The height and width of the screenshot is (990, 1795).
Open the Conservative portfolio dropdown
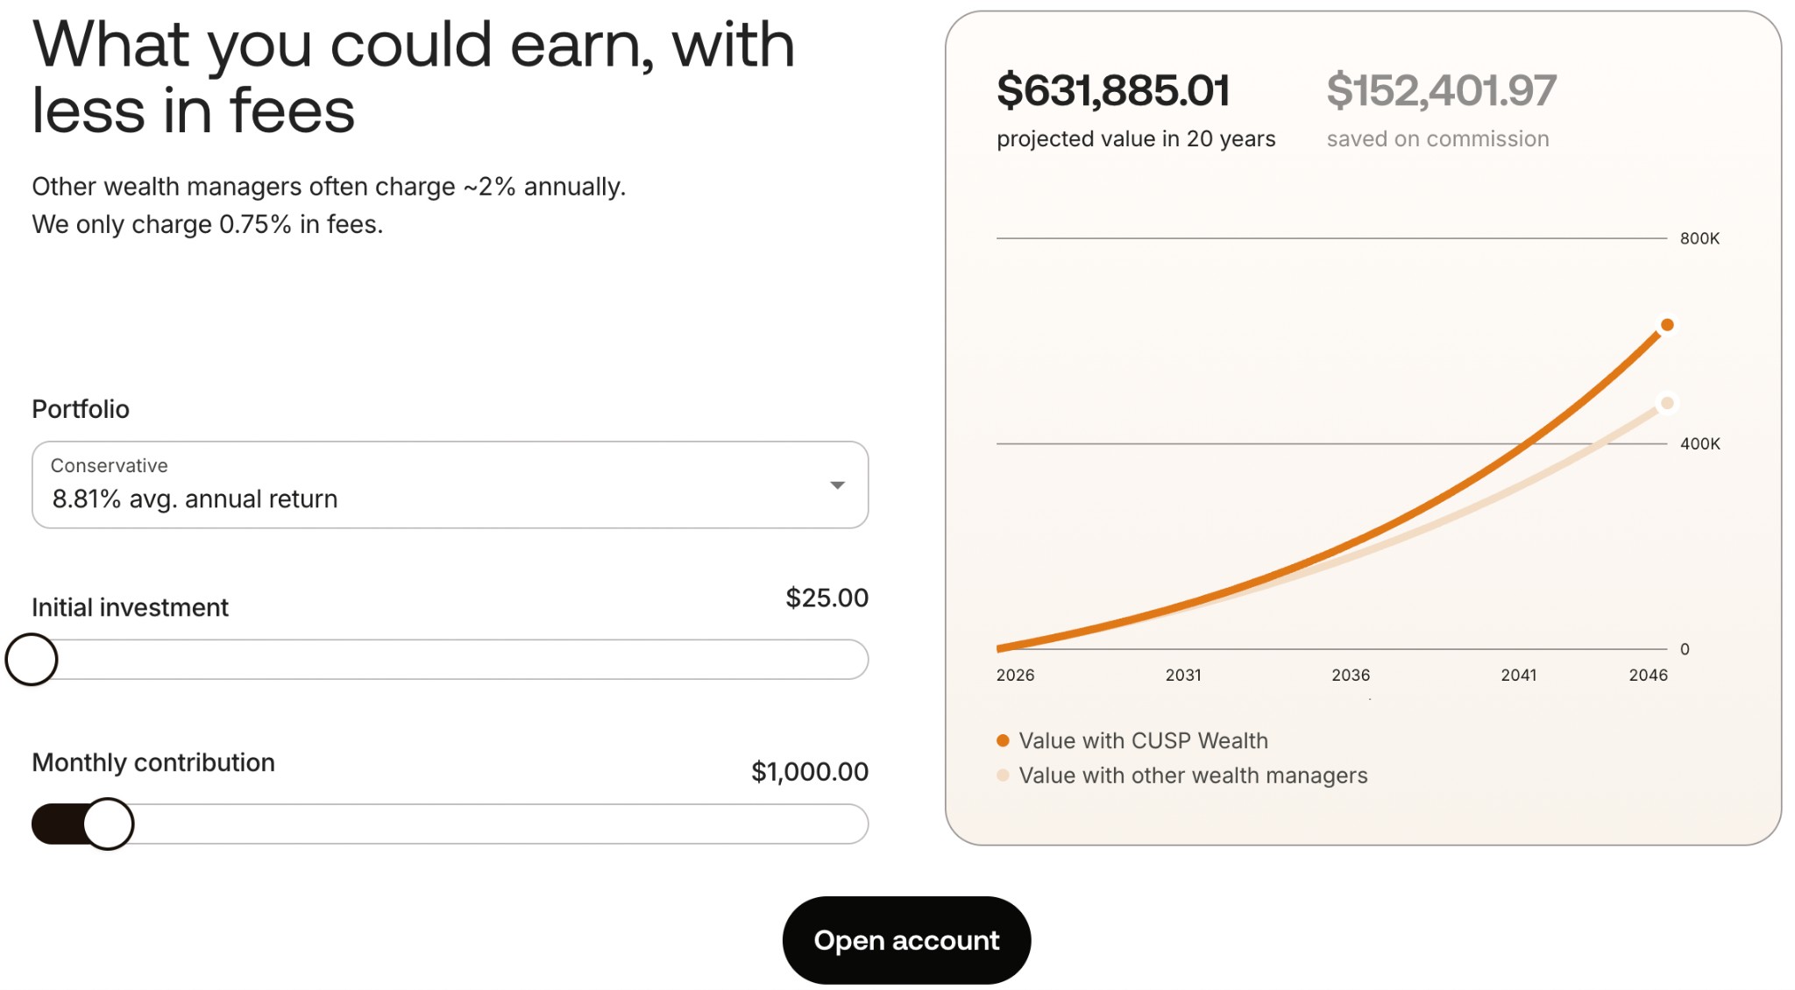pos(450,484)
